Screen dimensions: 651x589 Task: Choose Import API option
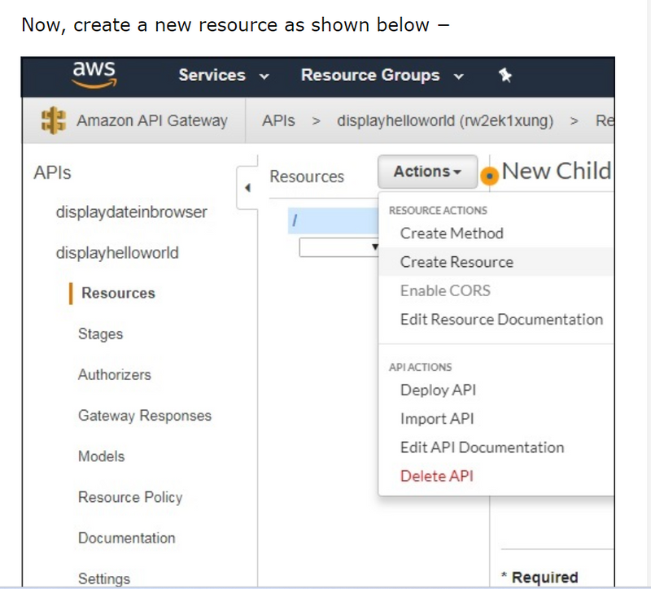tap(436, 419)
